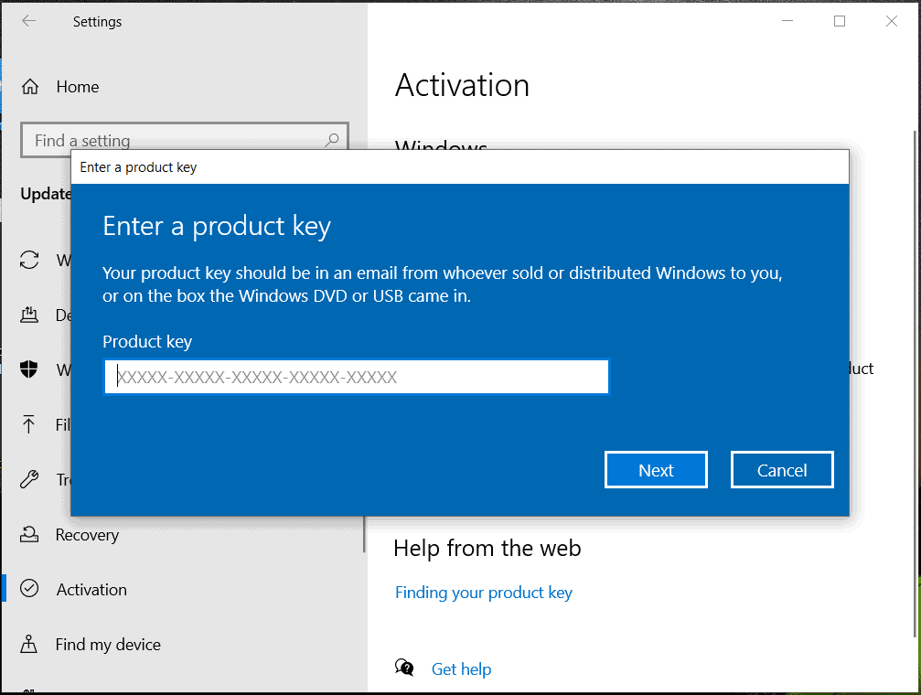Maximize the Settings window

click(840, 21)
